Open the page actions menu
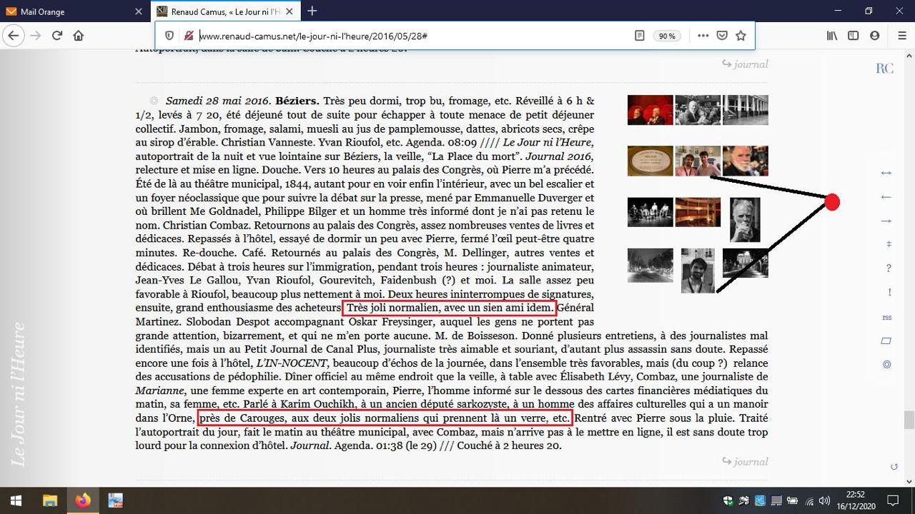The image size is (915, 514). point(703,36)
